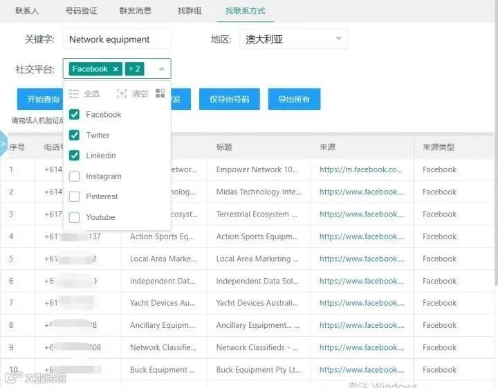Switch to the 号码验证 tab

tap(81, 11)
